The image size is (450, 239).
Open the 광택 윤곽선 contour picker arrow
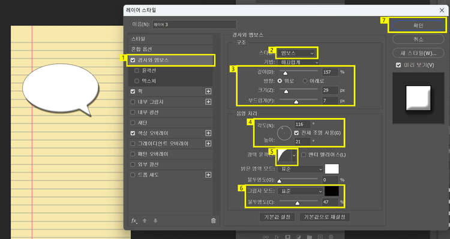point(294,155)
